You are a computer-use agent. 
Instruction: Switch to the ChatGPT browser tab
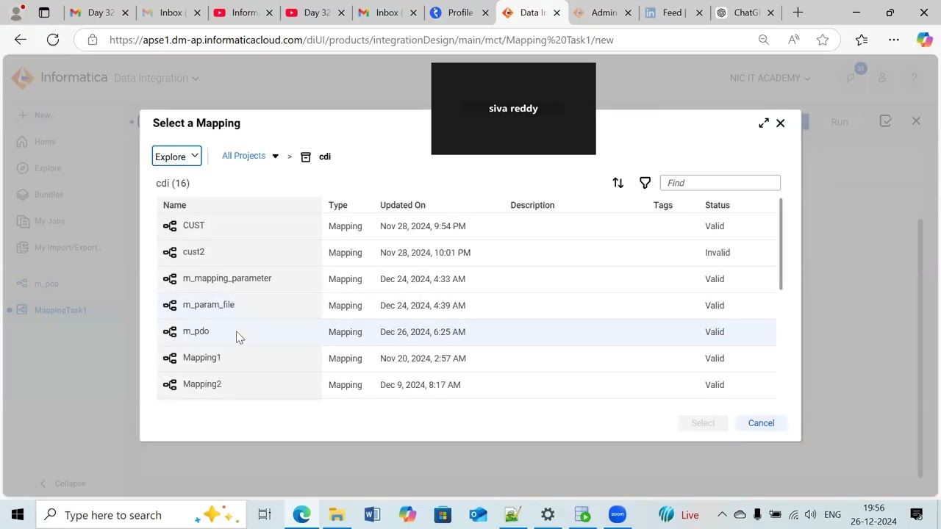point(746,12)
